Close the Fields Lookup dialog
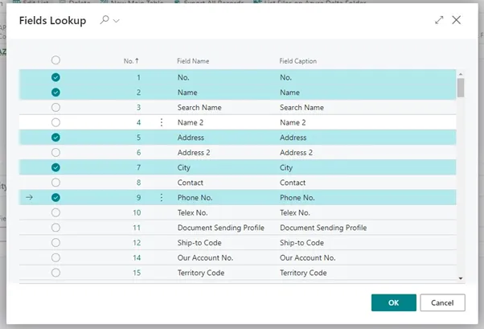 coord(456,20)
